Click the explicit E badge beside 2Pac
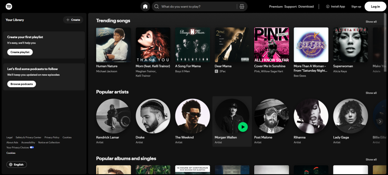The image size is (388, 175). pos(216,71)
